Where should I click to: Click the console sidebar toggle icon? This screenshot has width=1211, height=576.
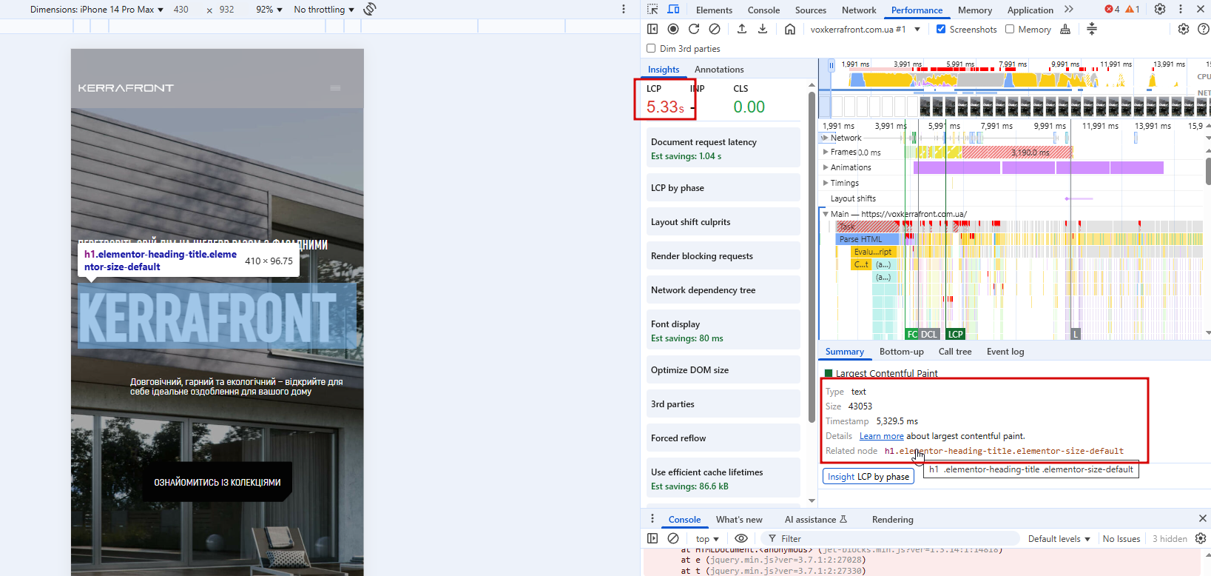coord(652,538)
